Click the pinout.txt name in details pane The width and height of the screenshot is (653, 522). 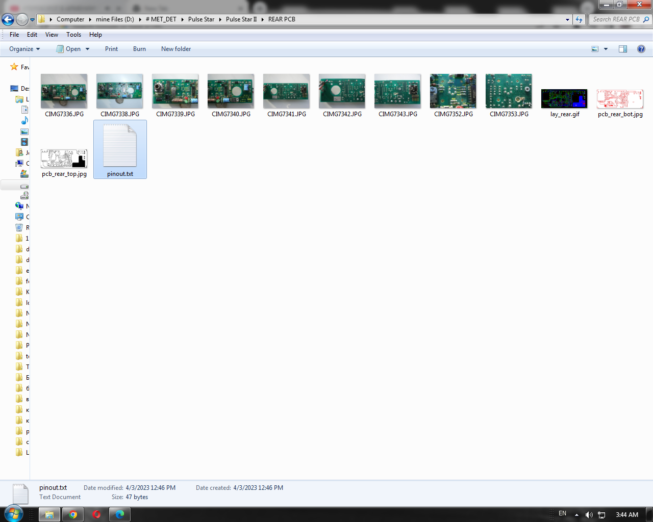coord(53,488)
